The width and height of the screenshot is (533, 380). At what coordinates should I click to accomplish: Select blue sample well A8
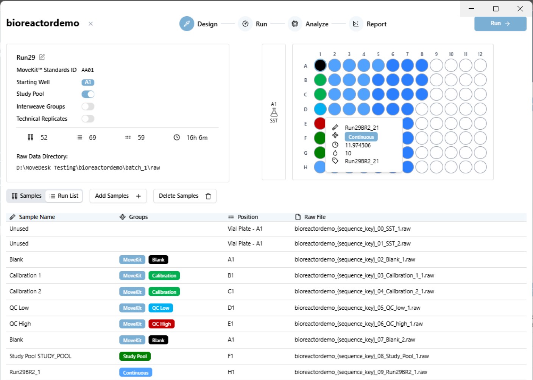422,65
